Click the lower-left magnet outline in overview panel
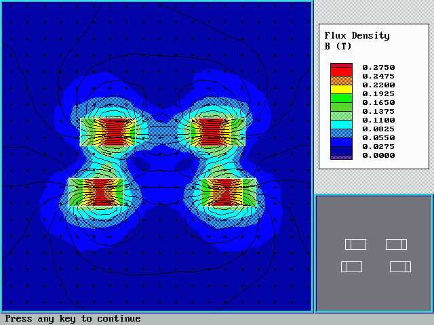 point(351,267)
